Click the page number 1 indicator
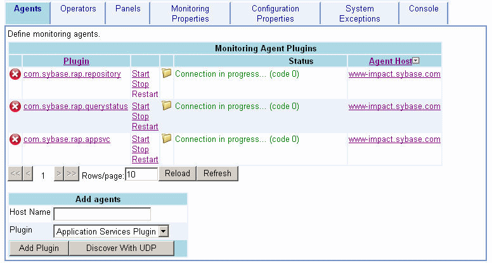 click(x=43, y=176)
